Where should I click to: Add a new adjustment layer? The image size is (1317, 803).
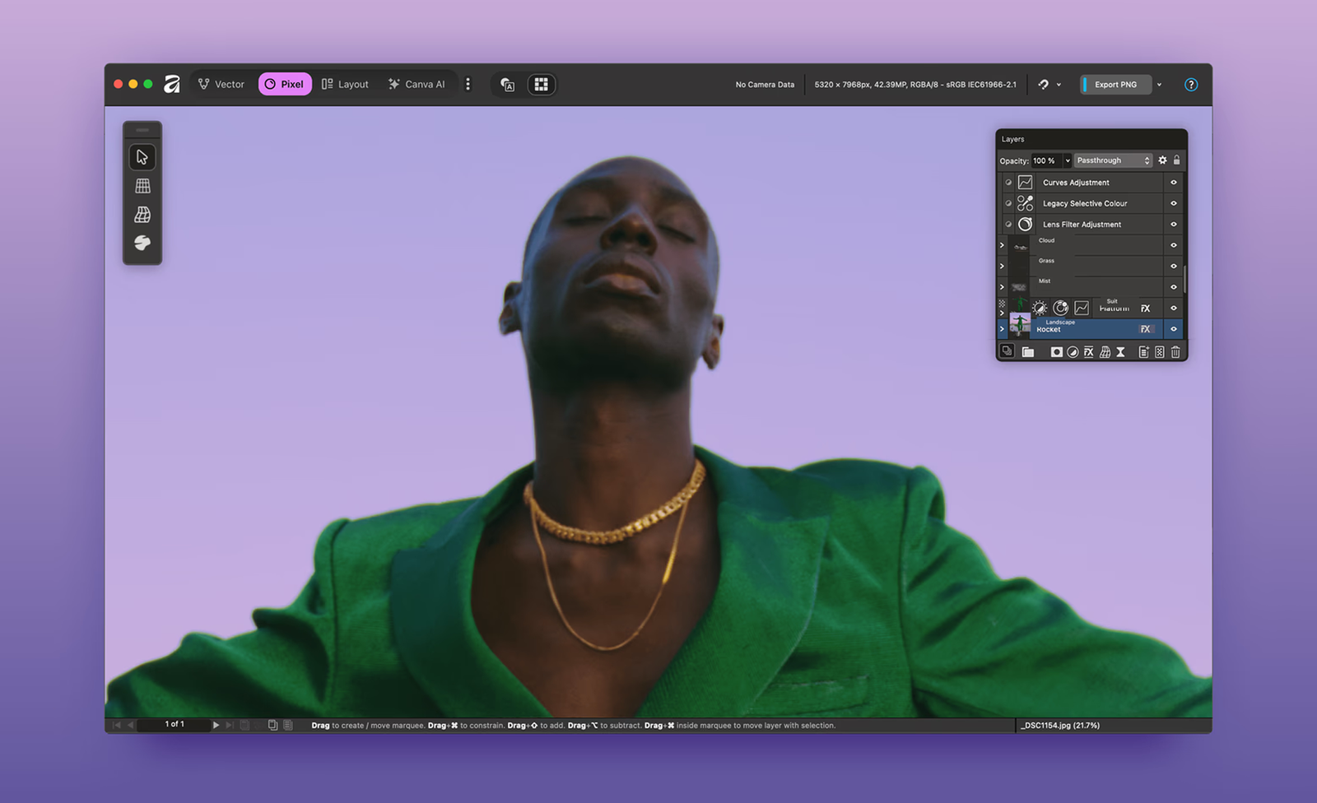click(x=1073, y=352)
